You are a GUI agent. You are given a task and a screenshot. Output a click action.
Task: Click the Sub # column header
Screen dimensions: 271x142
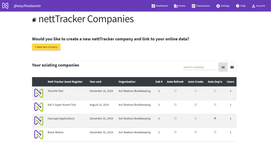click(159, 82)
